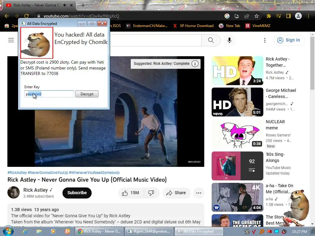The image size is (315, 236).
Task: Switch to Agent.DMR@proton taskbar item
Action: click(x=149, y=231)
